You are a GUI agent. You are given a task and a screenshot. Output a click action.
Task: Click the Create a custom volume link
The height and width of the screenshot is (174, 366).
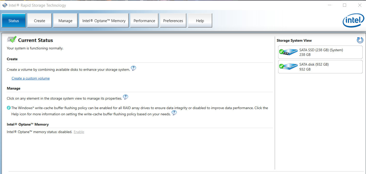click(x=30, y=78)
